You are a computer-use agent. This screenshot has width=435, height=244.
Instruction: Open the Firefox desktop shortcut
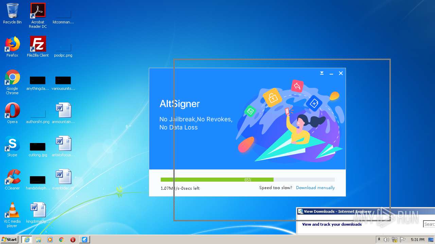click(x=12, y=47)
